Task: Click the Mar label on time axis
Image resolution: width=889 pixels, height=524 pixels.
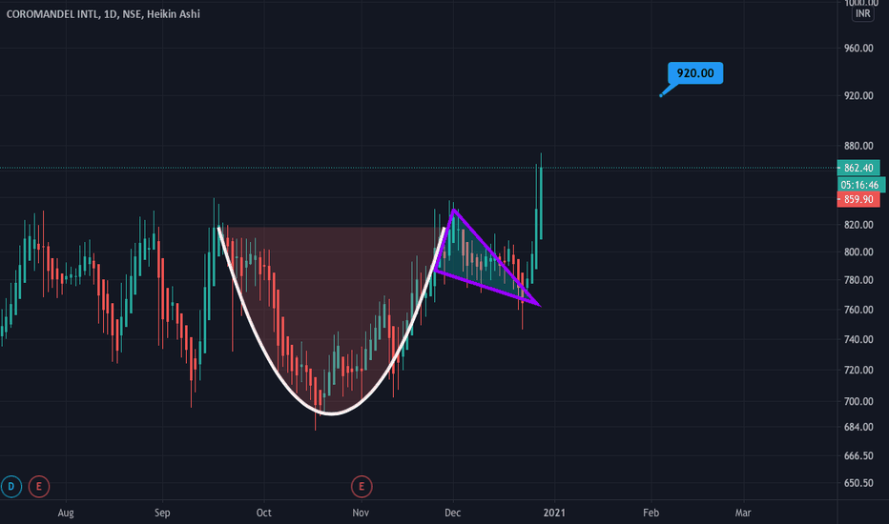Action: [743, 513]
